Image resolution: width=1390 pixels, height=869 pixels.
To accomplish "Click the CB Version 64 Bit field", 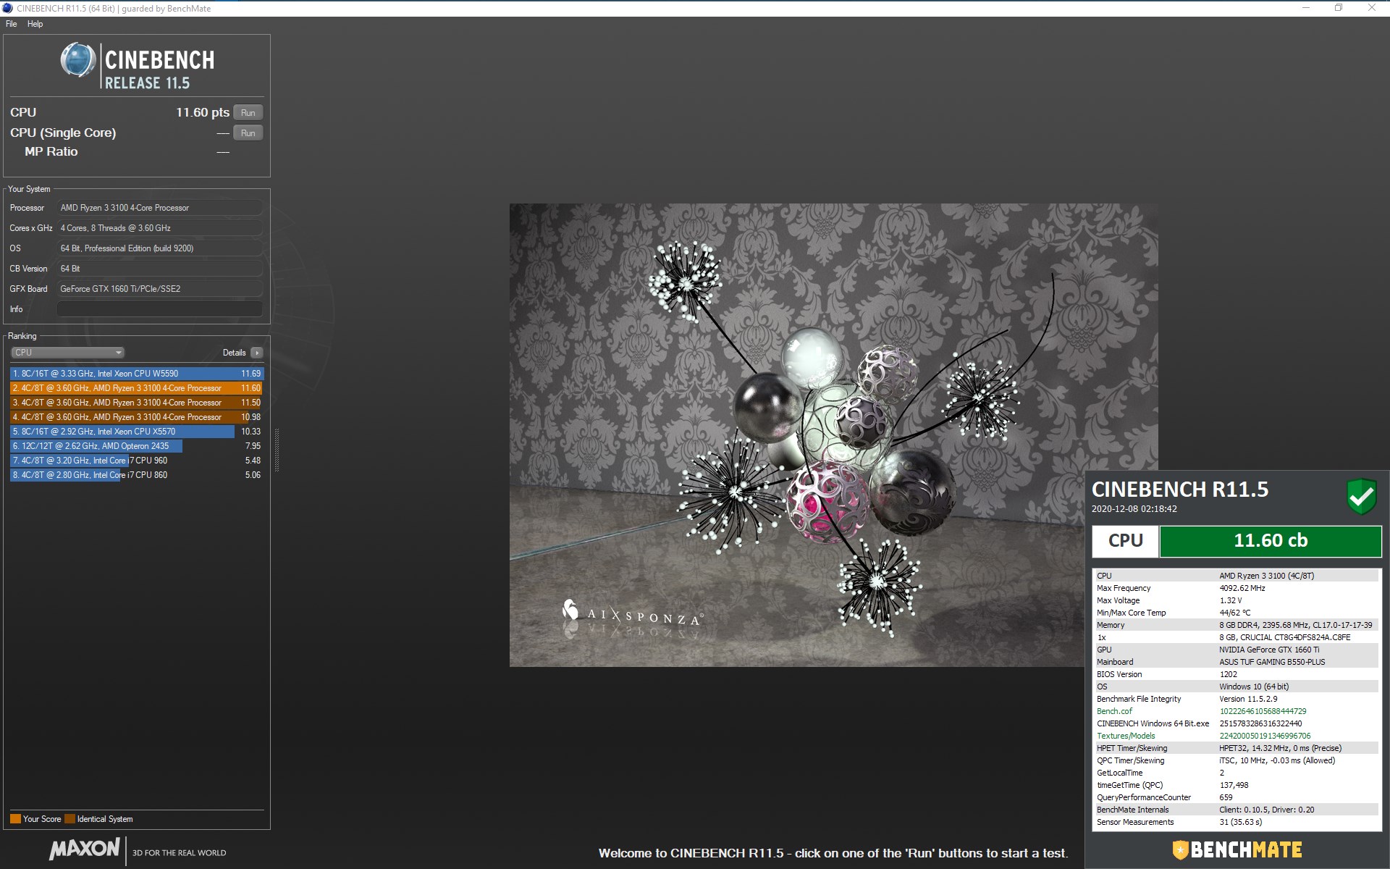I will click(x=159, y=269).
